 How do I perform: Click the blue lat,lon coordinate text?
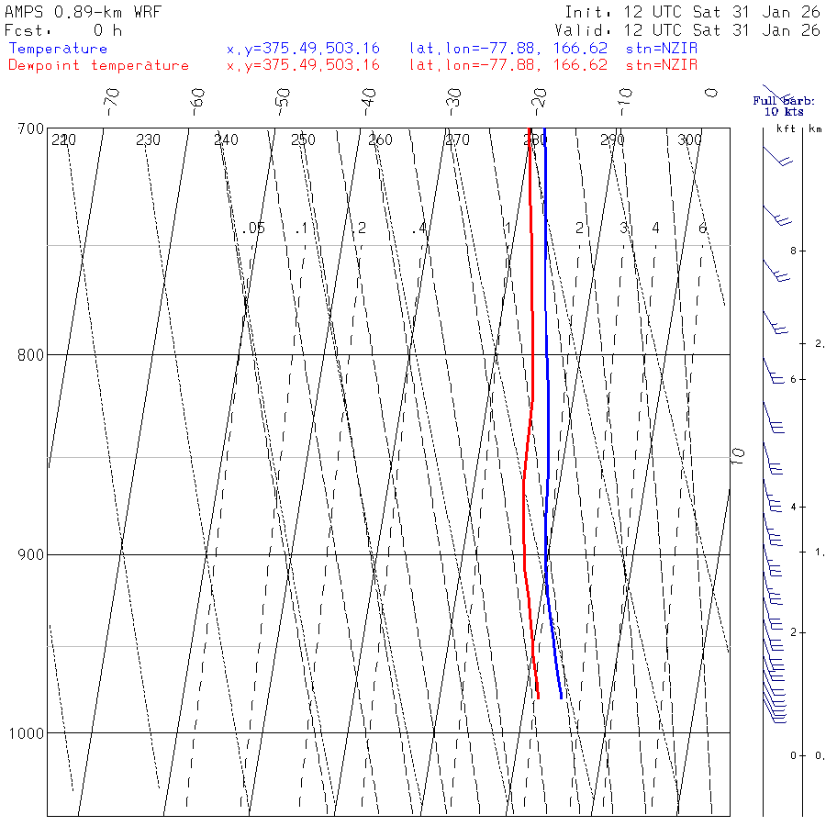508,49
